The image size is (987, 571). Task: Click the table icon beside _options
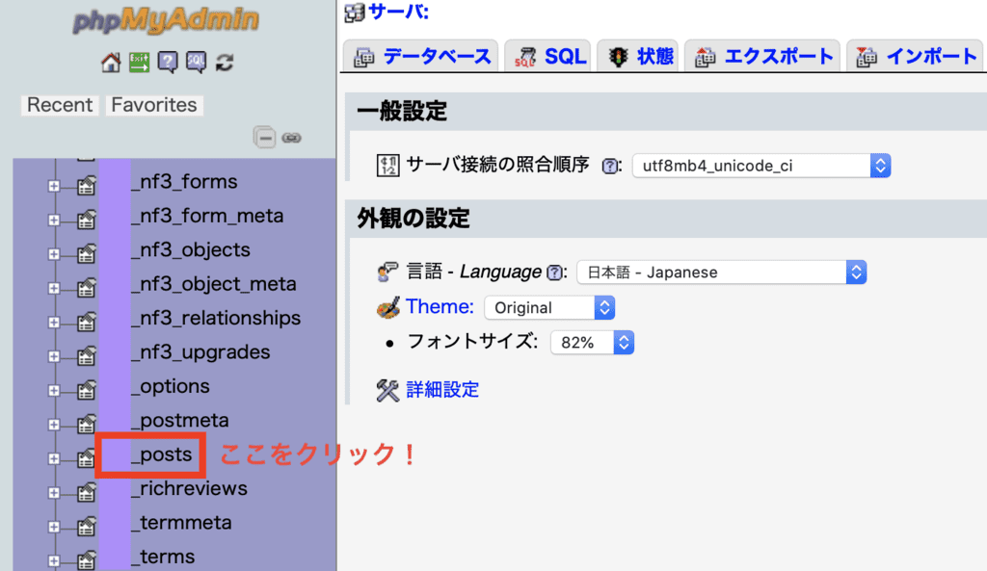(x=86, y=388)
